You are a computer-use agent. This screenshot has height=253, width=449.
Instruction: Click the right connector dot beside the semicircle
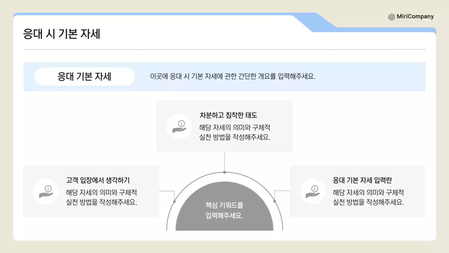(275, 201)
